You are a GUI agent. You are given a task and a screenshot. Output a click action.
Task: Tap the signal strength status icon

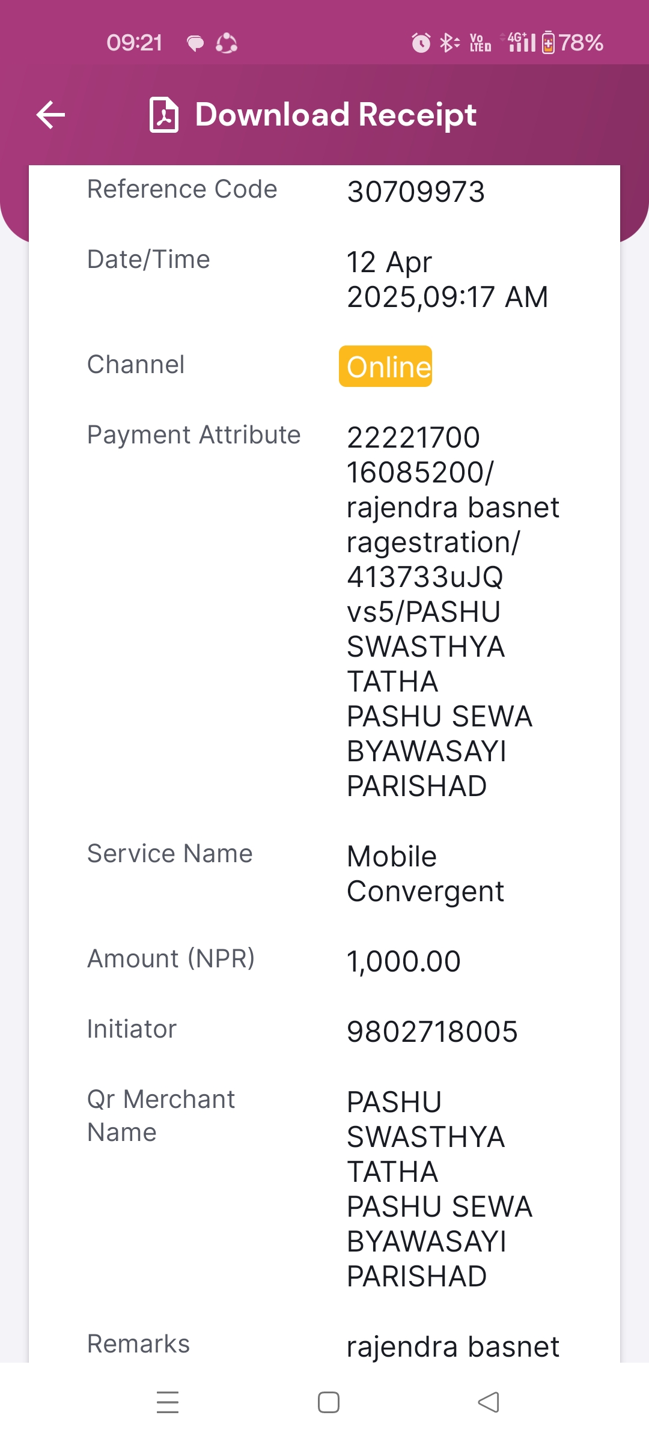(522, 43)
